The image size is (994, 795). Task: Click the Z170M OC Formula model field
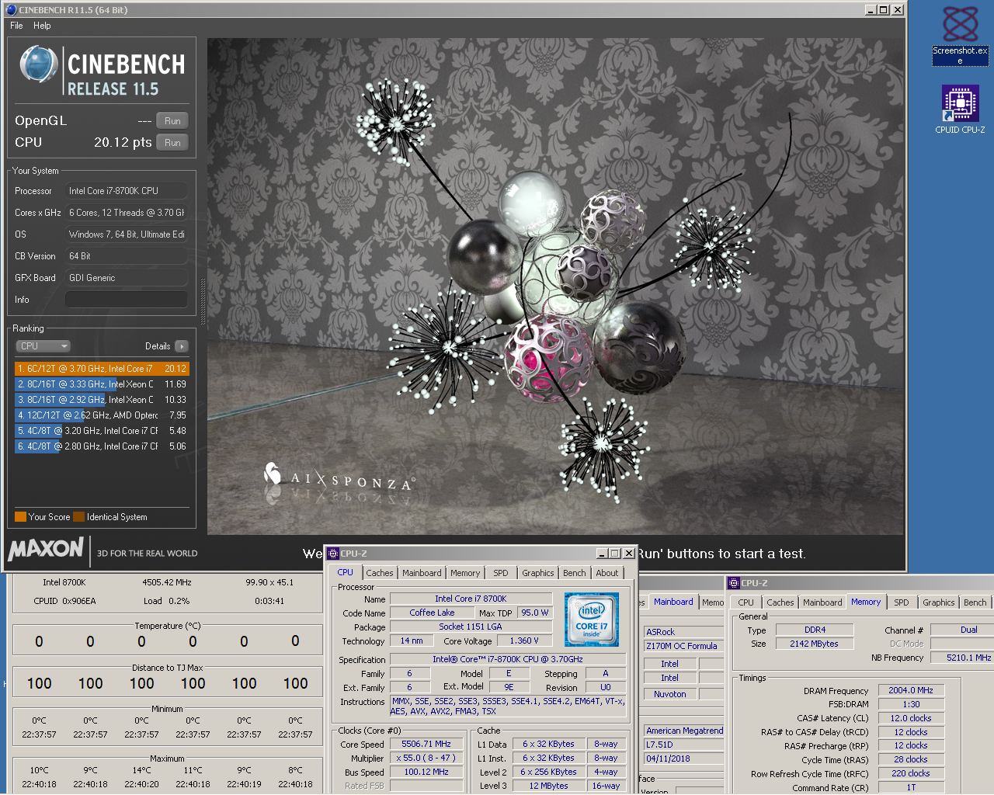coord(684,646)
